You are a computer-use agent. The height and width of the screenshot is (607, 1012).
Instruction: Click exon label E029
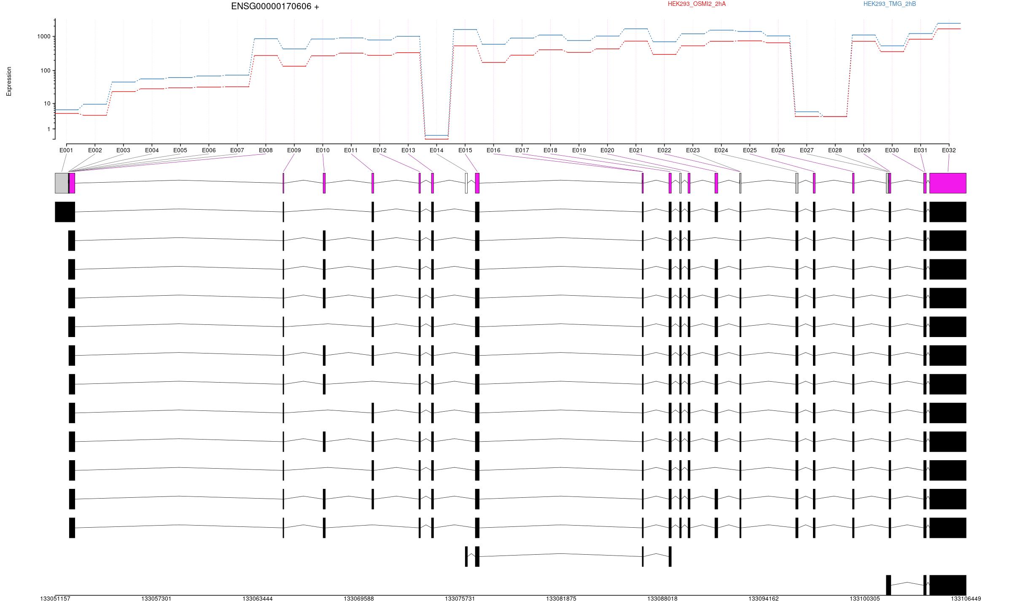pos(864,150)
